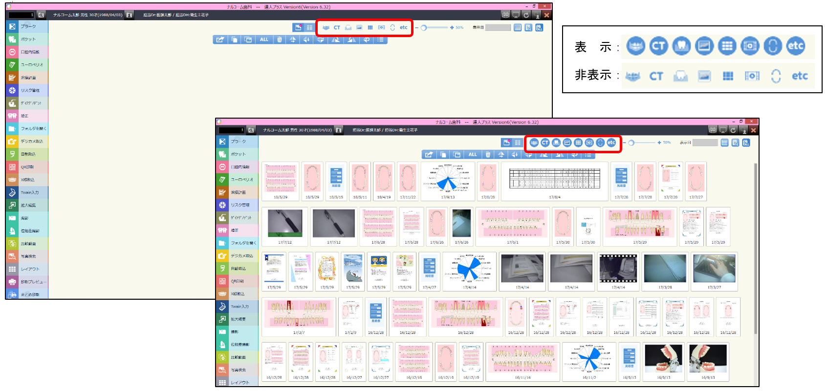
Task: Open the list menu icon ending the blue toolbar above the thumbnails
Action: (x=588, y=154)
